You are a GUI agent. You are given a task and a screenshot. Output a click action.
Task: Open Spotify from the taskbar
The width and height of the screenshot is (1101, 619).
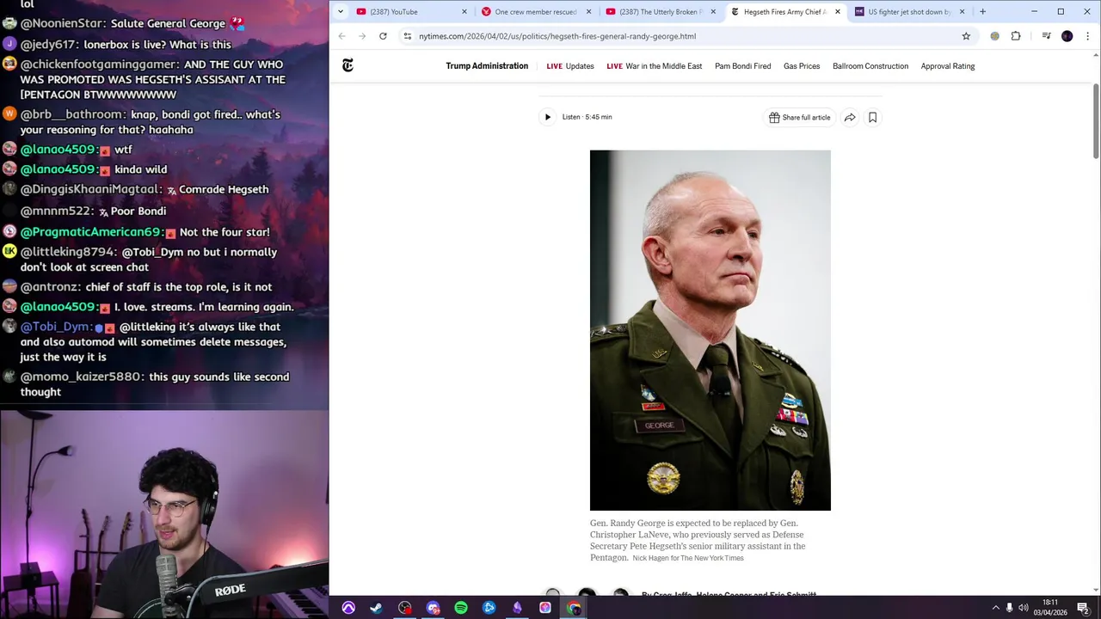(x=461, y=608)
